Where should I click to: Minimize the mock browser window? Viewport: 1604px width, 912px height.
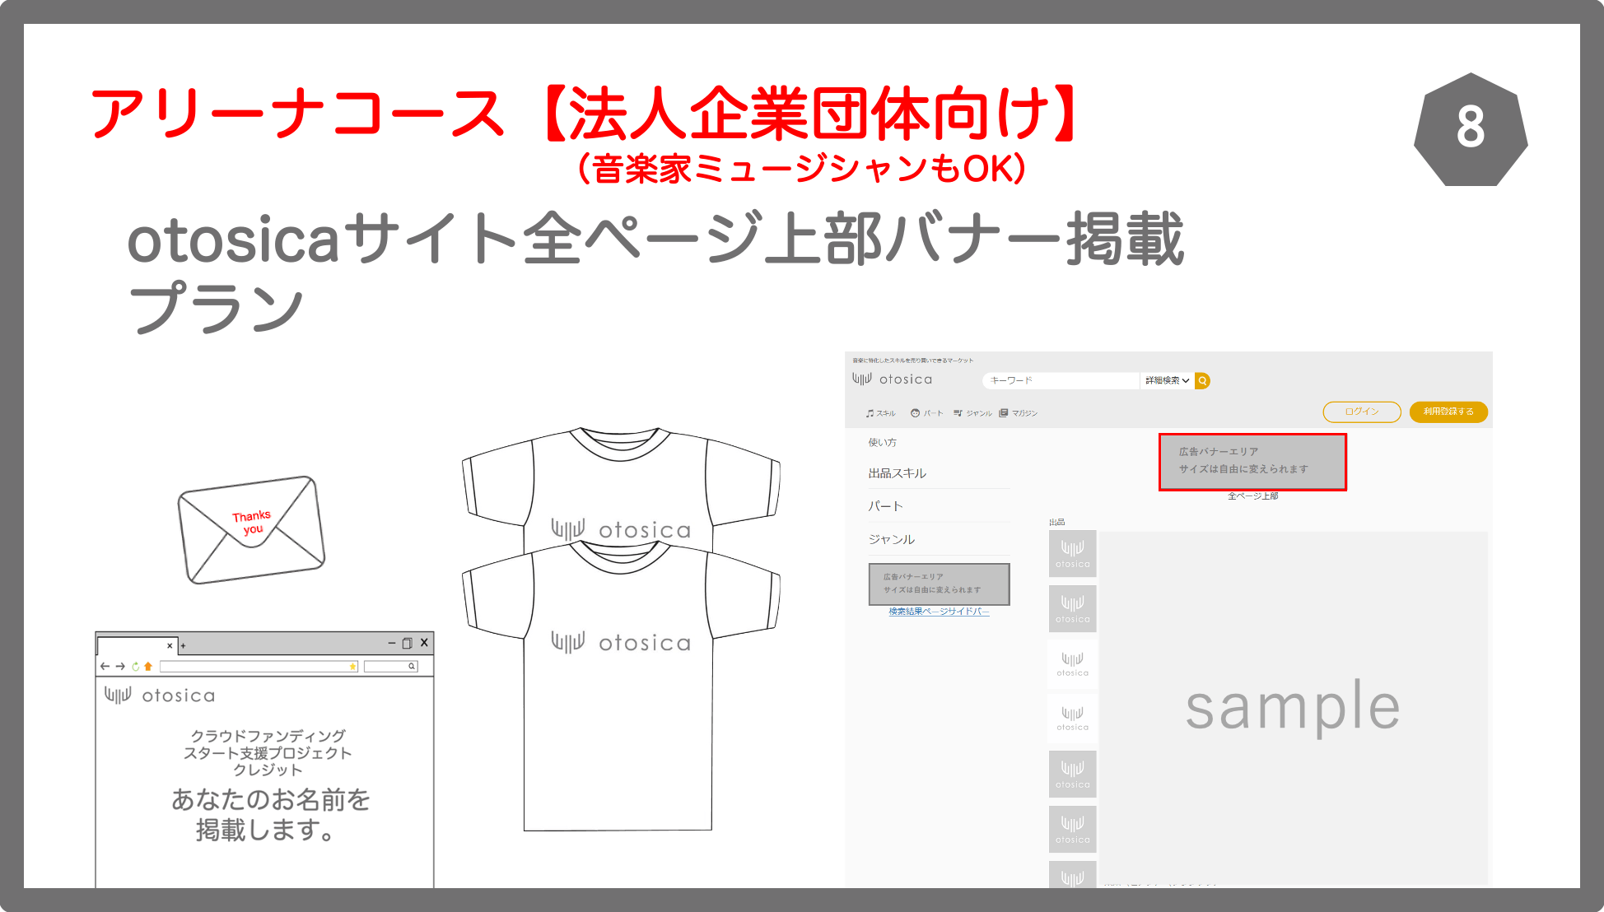pos(392,643)
